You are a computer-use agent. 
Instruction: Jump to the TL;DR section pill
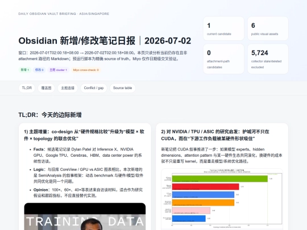tap(27, 88)
